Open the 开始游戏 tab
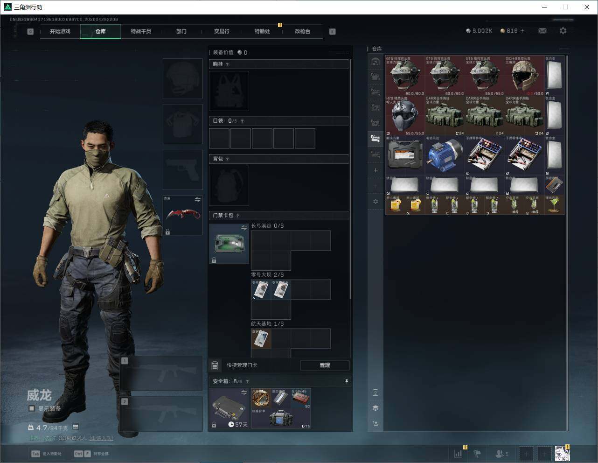Viewport: 598px width, 463px height. [60, 31]
